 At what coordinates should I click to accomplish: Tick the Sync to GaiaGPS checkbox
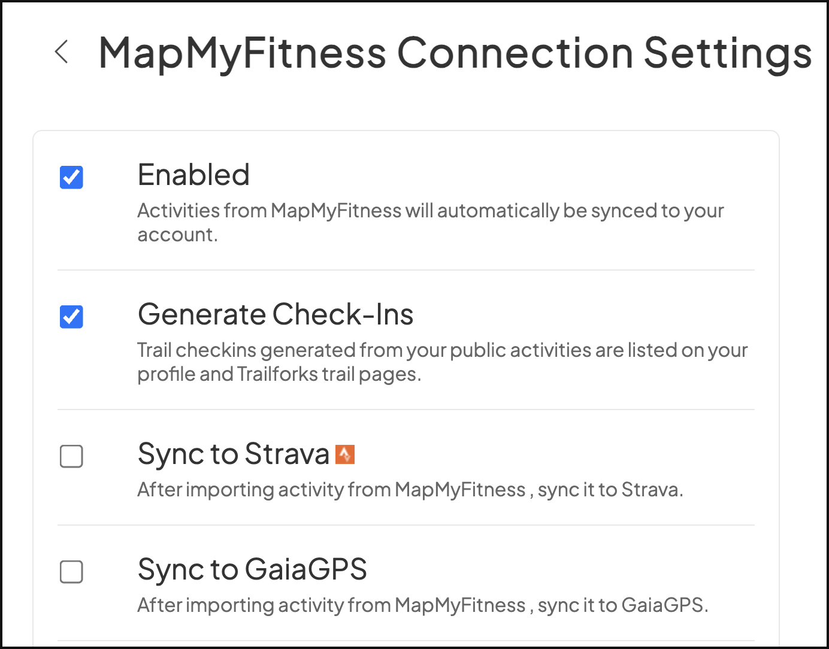pyautogui.click(x=71, y=572)
